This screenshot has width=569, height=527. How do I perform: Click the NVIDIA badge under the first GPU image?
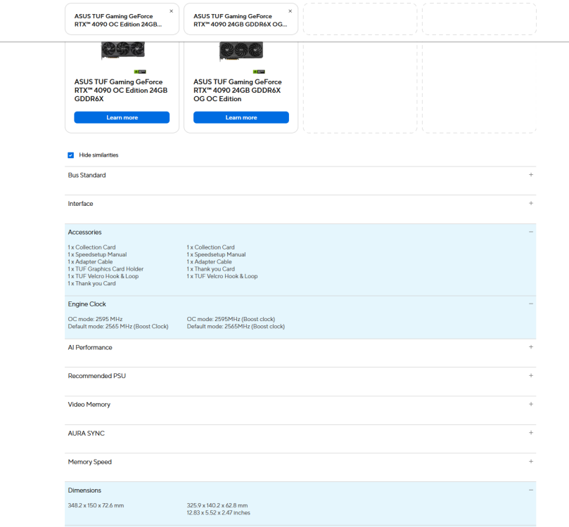click(x=140, y=72)
